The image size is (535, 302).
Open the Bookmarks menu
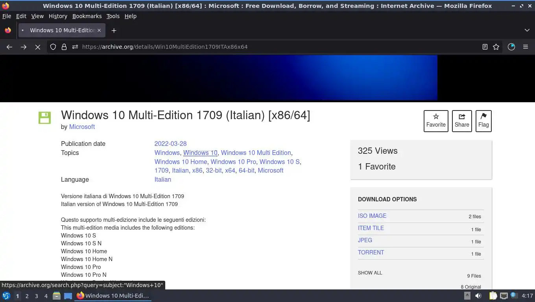87,16
